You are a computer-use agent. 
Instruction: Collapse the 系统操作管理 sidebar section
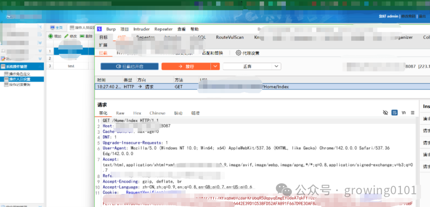point(40,67)
